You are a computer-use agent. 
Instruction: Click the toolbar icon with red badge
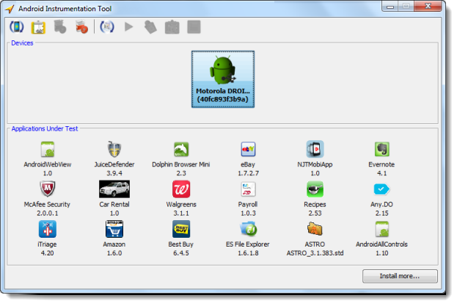pyautogui.click(x=81, y=27)
